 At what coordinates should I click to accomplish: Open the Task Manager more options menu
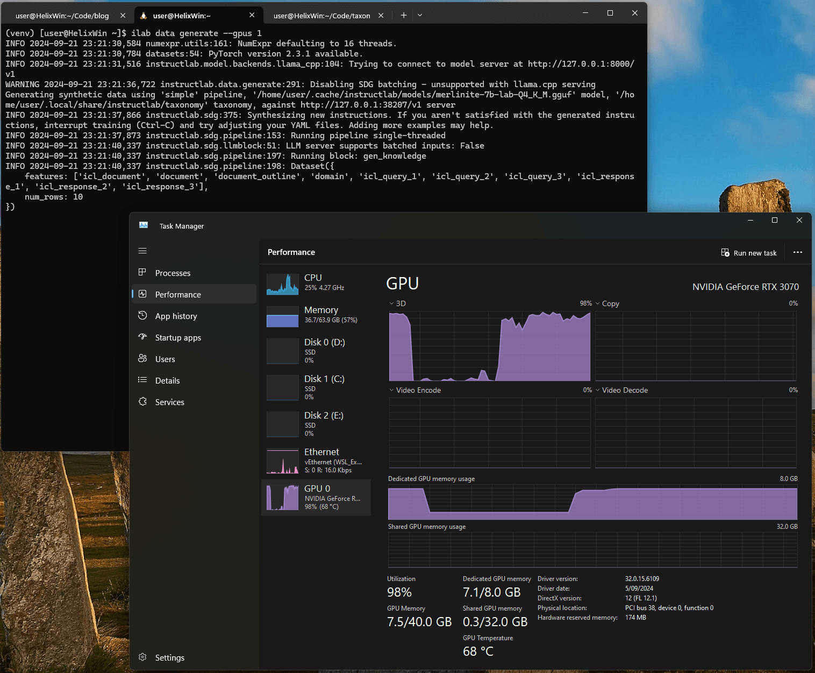pyautogui.click(x=798, y=252)
